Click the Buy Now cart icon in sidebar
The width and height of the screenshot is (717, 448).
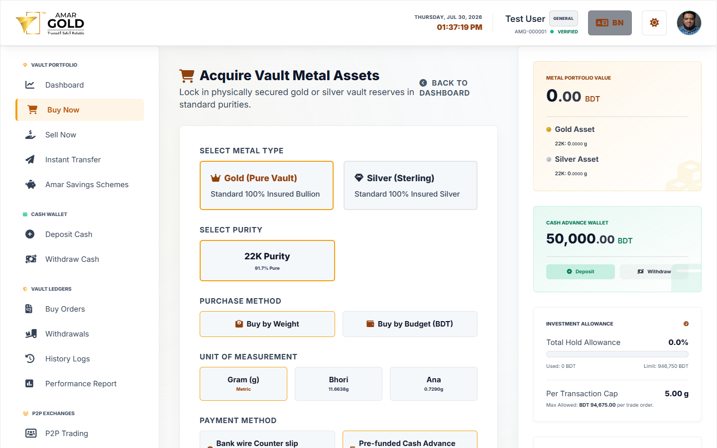pyautogui.click(x=32, y=110)
